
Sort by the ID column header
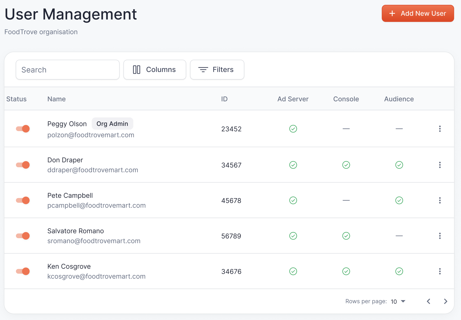[x=224, y=99]
